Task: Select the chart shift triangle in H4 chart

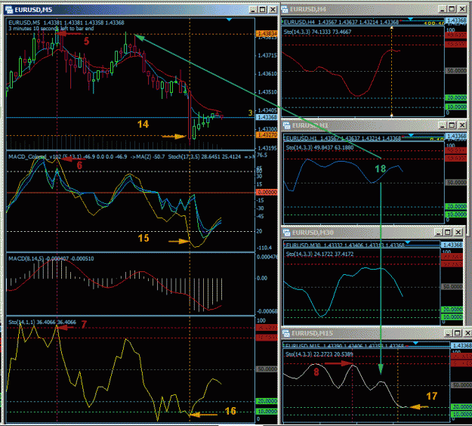Action: coord(410,19)
